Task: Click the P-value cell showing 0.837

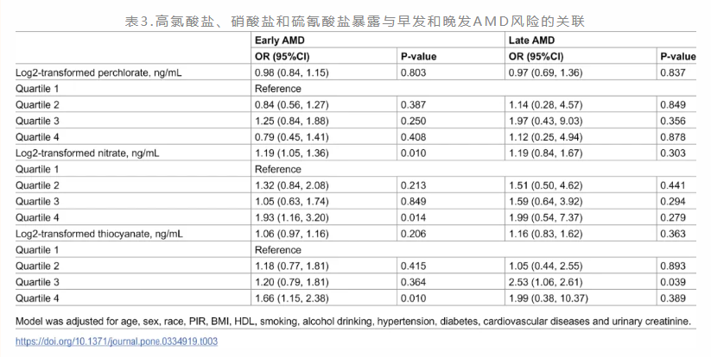Action: pos(674,72)
